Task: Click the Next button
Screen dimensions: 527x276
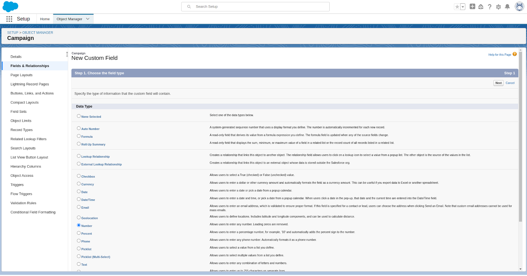Action: (498, 83)
